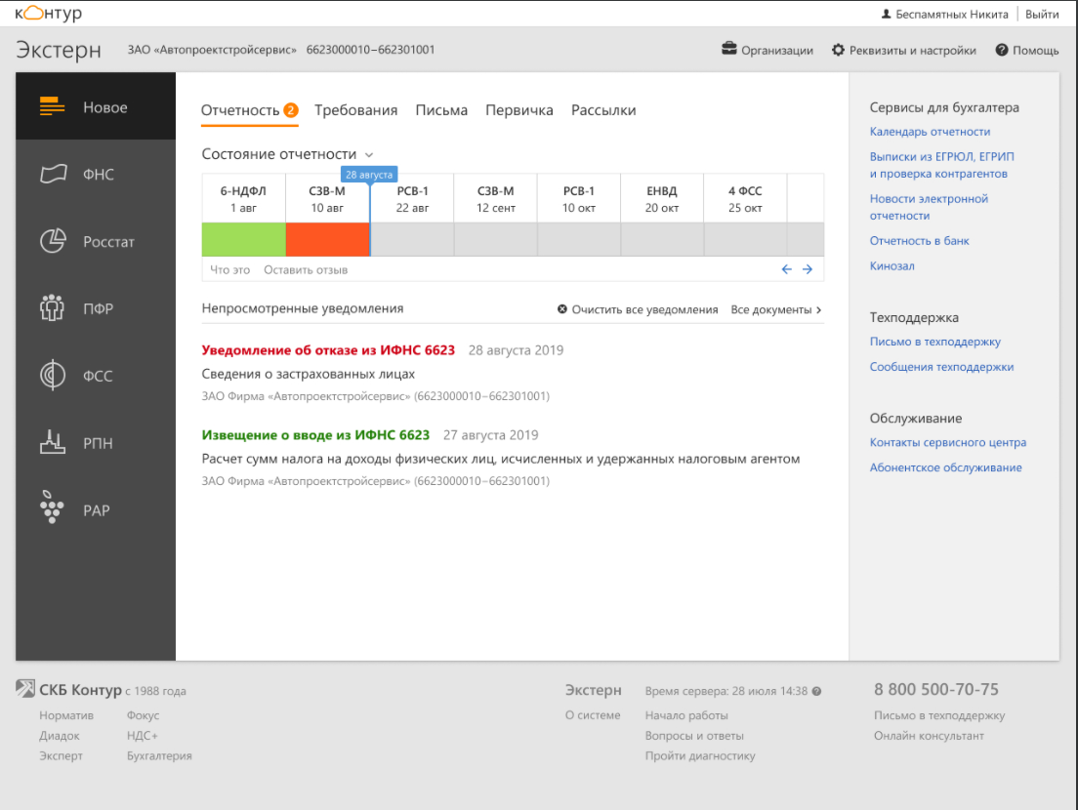The width and height of the screenshot is (1078, 810).
Task: Select the ЕНВД 20 окт report column
Action: (x=662, y=198)
